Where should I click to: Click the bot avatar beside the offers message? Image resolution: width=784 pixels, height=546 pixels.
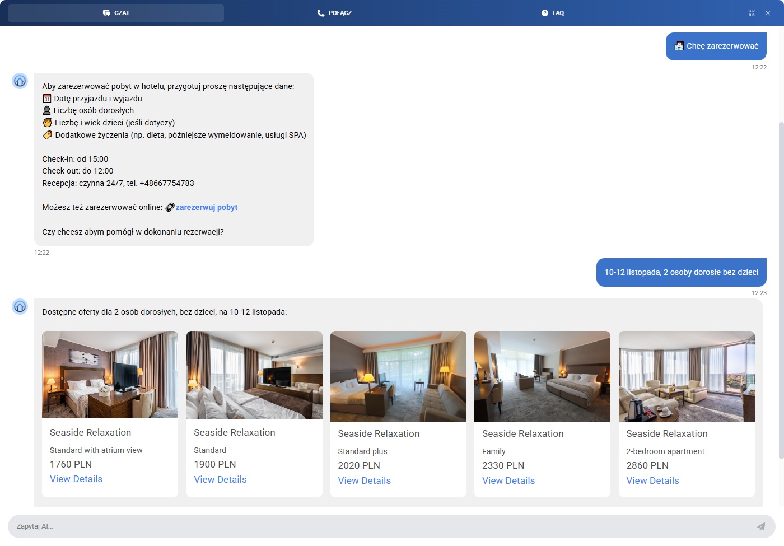20,307
